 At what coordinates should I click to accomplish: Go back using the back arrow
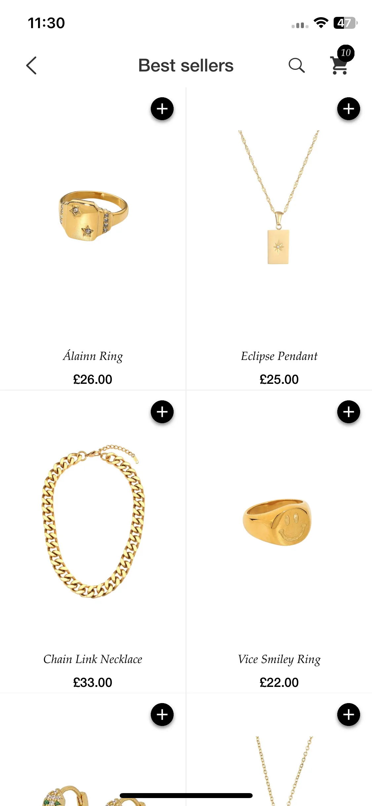31,65
